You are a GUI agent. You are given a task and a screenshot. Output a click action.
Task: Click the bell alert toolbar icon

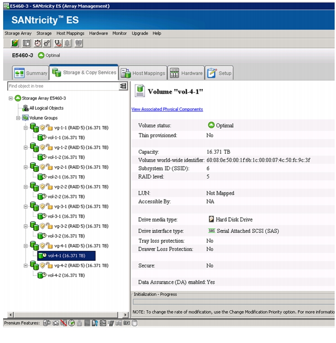click(67, 43)
